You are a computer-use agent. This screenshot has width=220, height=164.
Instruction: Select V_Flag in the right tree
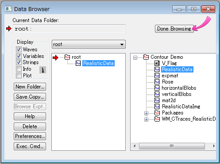pos(169,63)
